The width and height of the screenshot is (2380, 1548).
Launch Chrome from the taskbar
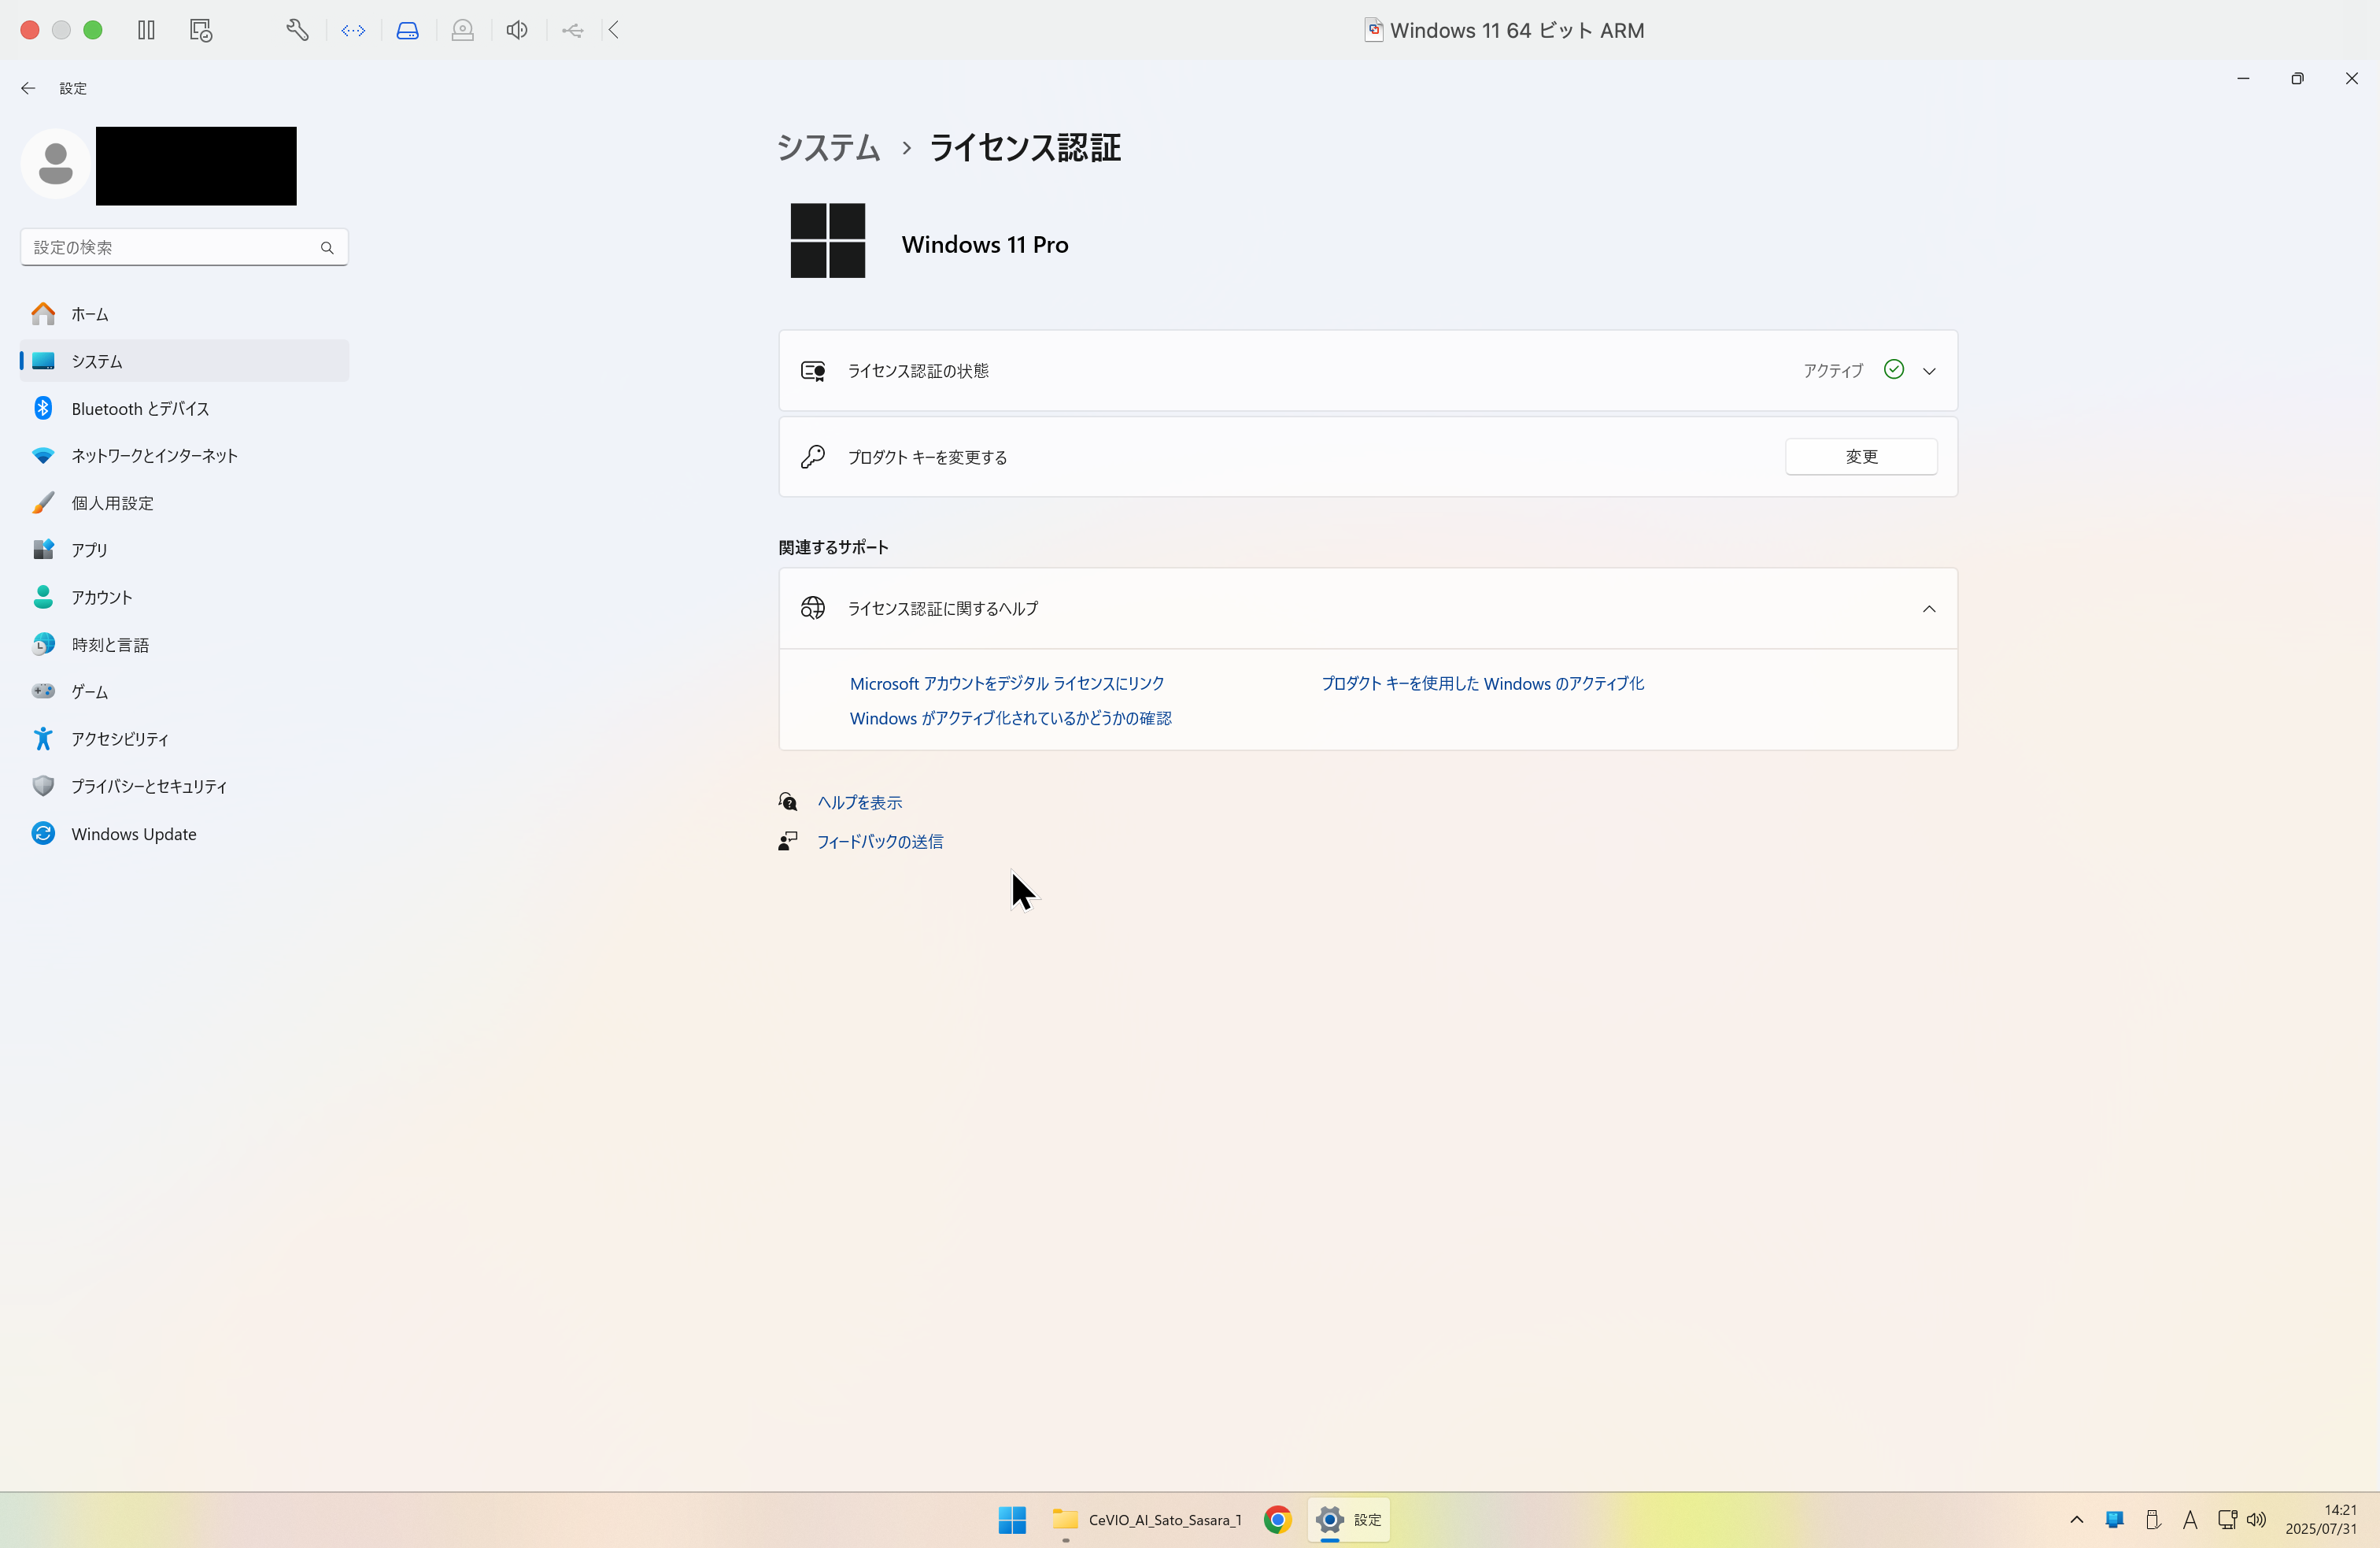click(1277, 1519)
